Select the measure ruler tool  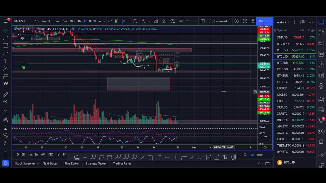click(5, 94)
